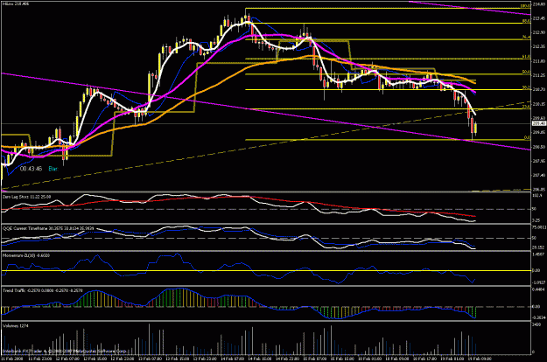Click the QQE Current Timeframe indicator label
Viewport: 547px width, 362px height.
(48, 228)
